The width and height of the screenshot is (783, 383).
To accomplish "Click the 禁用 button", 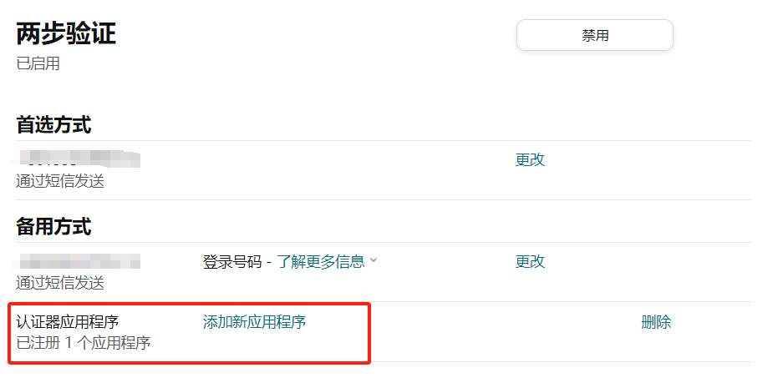I will tap(595, 35).
